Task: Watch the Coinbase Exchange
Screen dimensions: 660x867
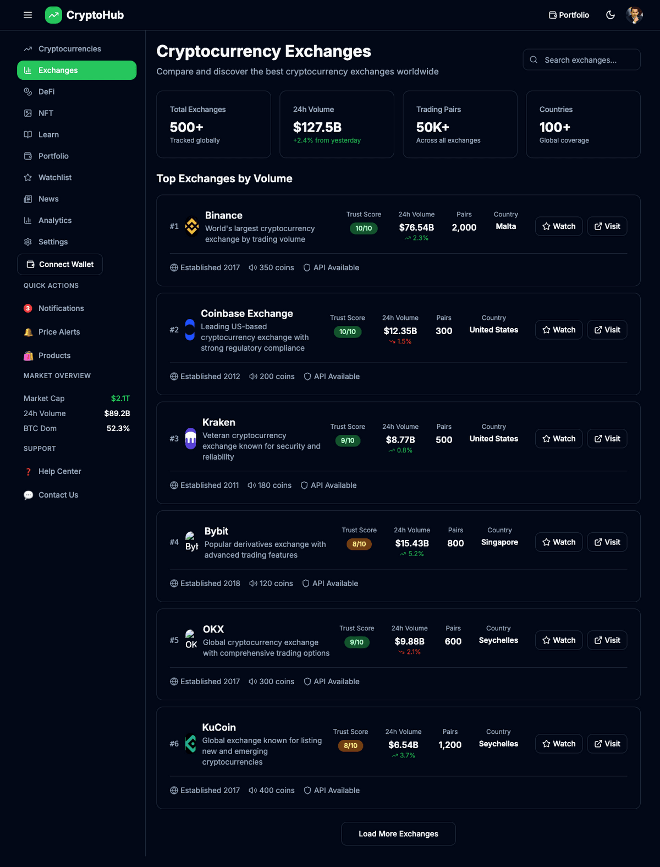Action: (559, 330)
